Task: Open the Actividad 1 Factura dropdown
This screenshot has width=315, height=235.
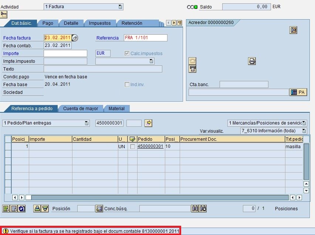Action: click(120, 7)
